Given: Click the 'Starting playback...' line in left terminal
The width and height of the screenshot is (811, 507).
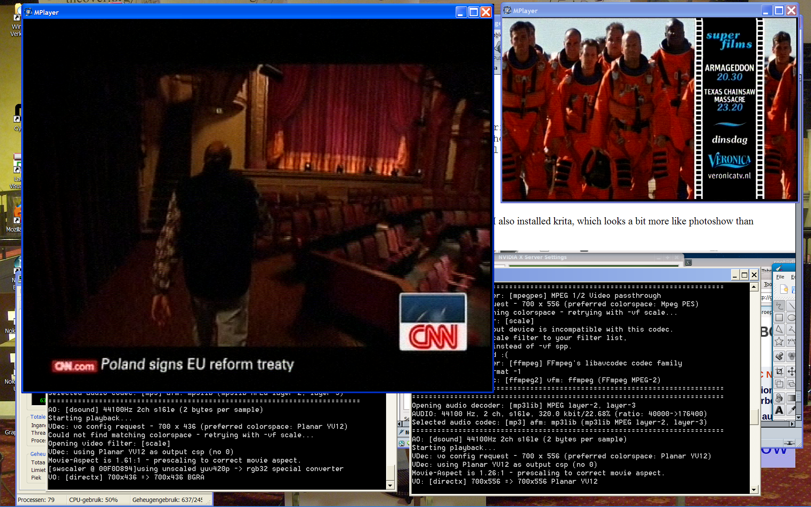Looking at the screenshot, I should coord(90,418).
